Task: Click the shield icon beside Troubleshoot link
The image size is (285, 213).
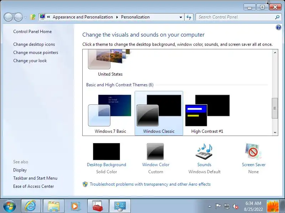Action: pos(85,184)
